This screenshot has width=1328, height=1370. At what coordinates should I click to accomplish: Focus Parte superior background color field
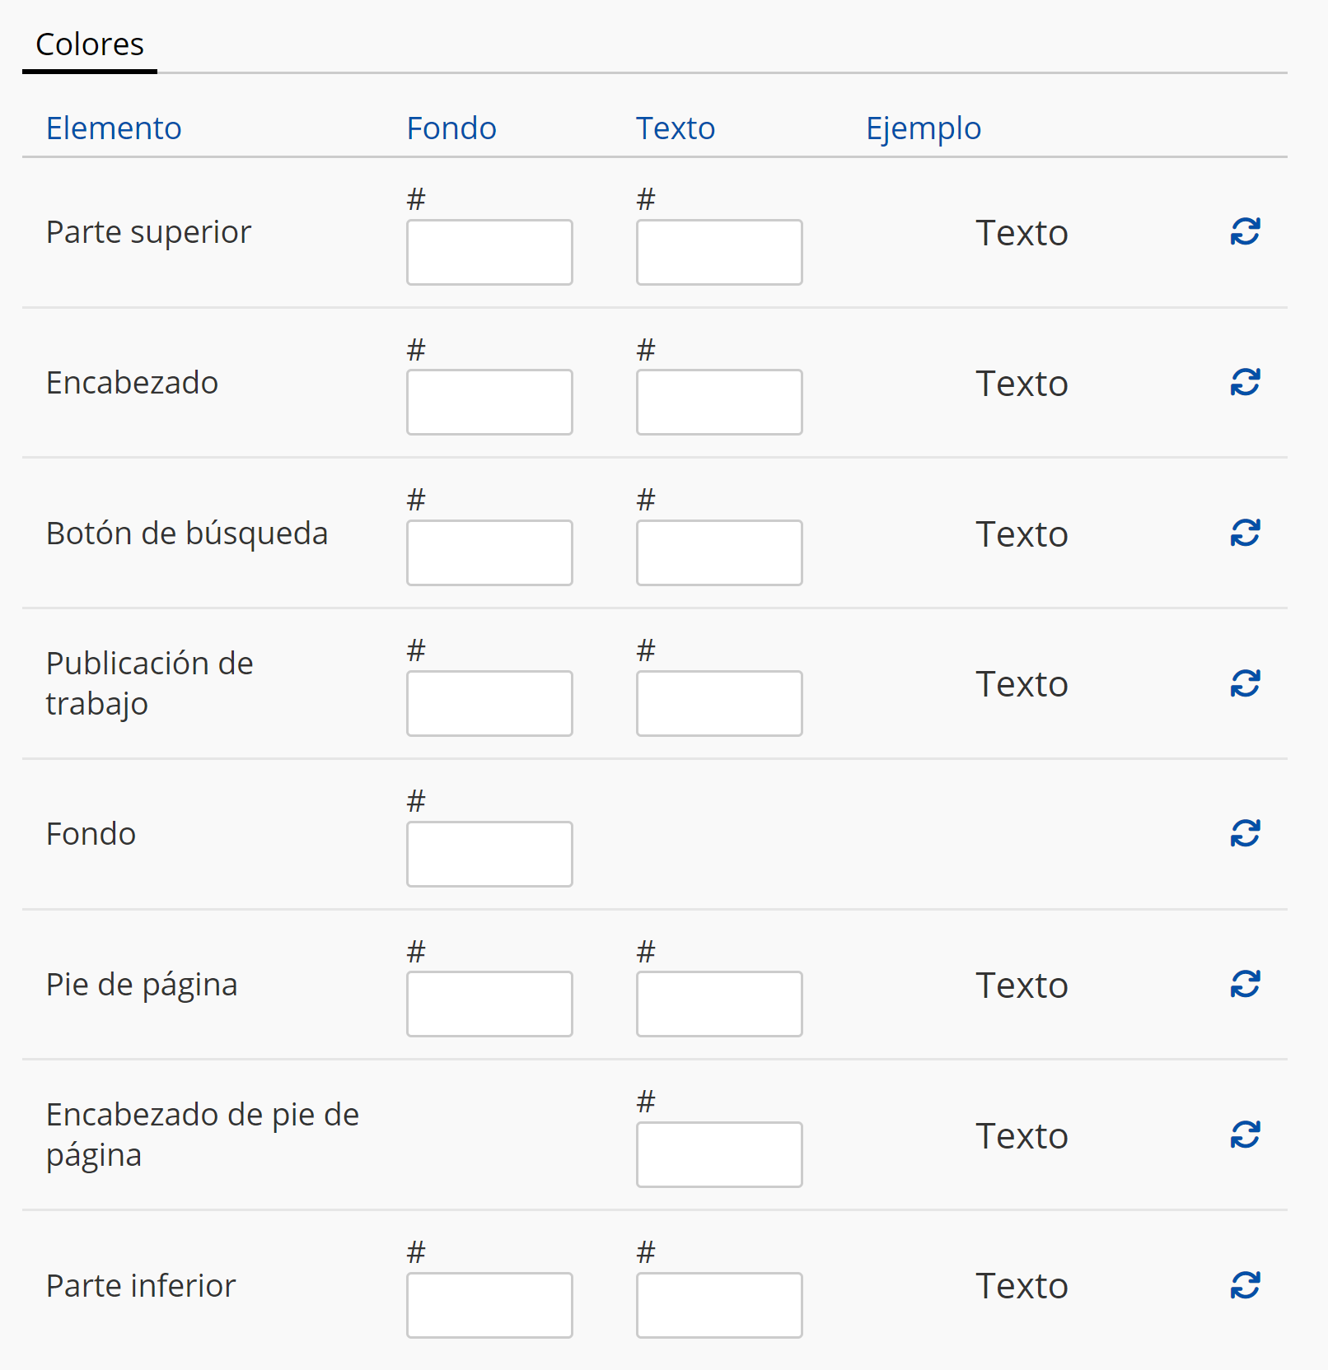tap(489, 252)
